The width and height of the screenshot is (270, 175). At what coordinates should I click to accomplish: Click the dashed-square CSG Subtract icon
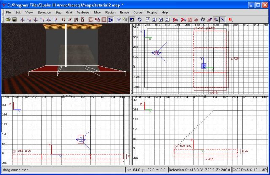point(91,20)
